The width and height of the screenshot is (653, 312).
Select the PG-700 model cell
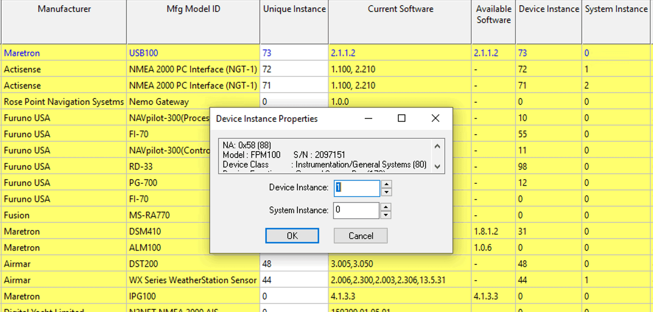(x=168, y=183)
